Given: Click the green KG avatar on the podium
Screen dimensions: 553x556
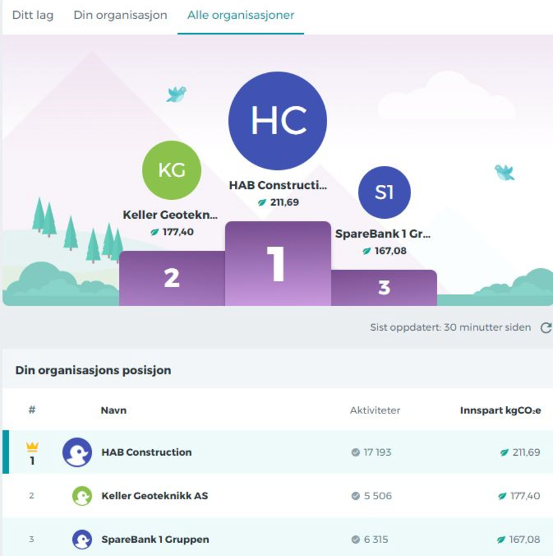Looking at the screenshot, I should pos(172,170).
